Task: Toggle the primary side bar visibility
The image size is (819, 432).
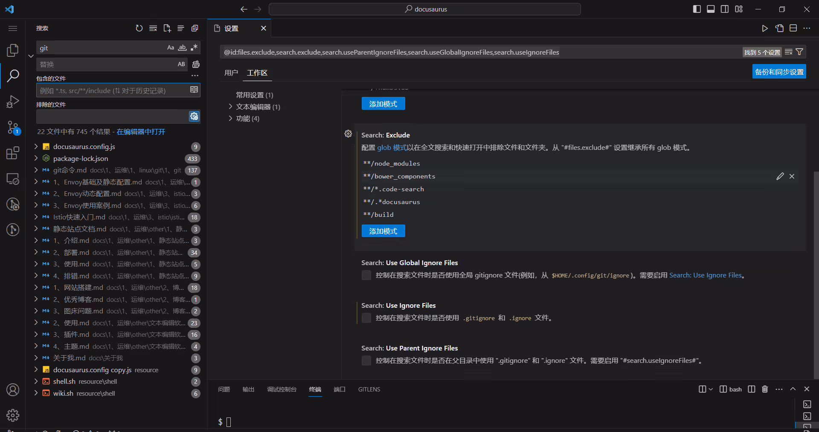Action: click(x=697, y=9)
